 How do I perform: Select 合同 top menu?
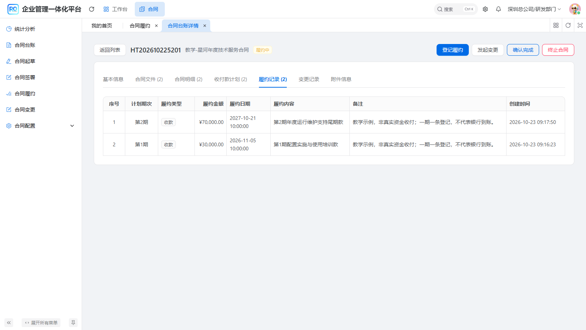coord(149,9)
